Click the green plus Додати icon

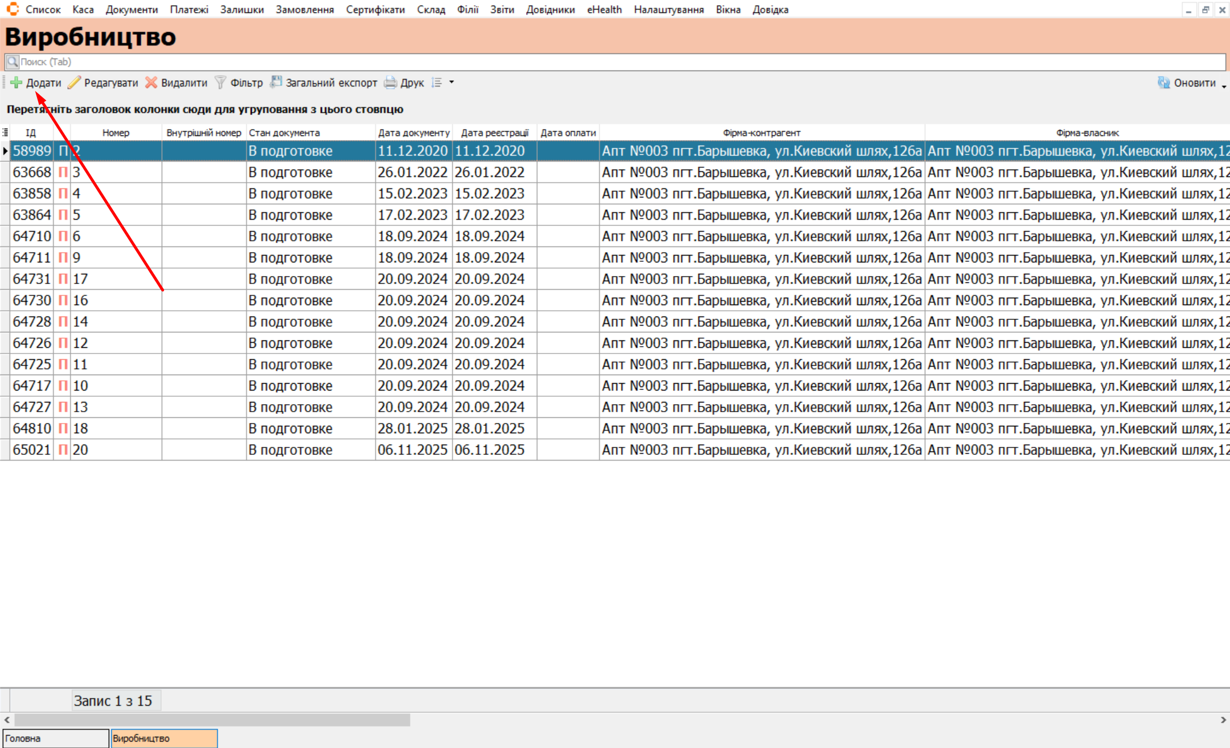pos(16,83)
